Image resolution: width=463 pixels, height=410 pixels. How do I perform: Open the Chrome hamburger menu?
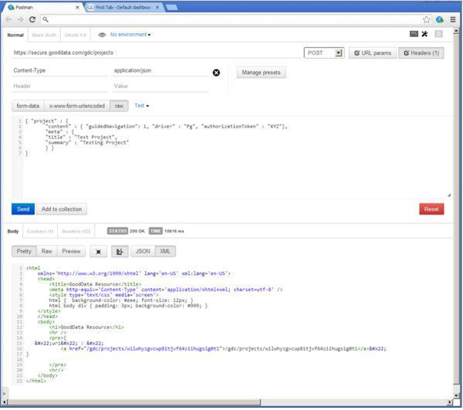453,19
